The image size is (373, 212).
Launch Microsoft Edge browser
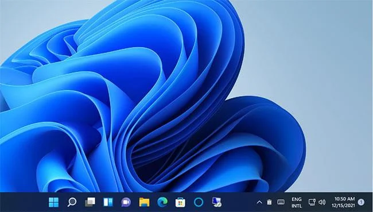pos(162,202)
